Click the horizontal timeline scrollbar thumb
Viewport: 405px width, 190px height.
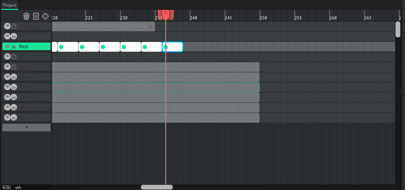pos(157,187)
